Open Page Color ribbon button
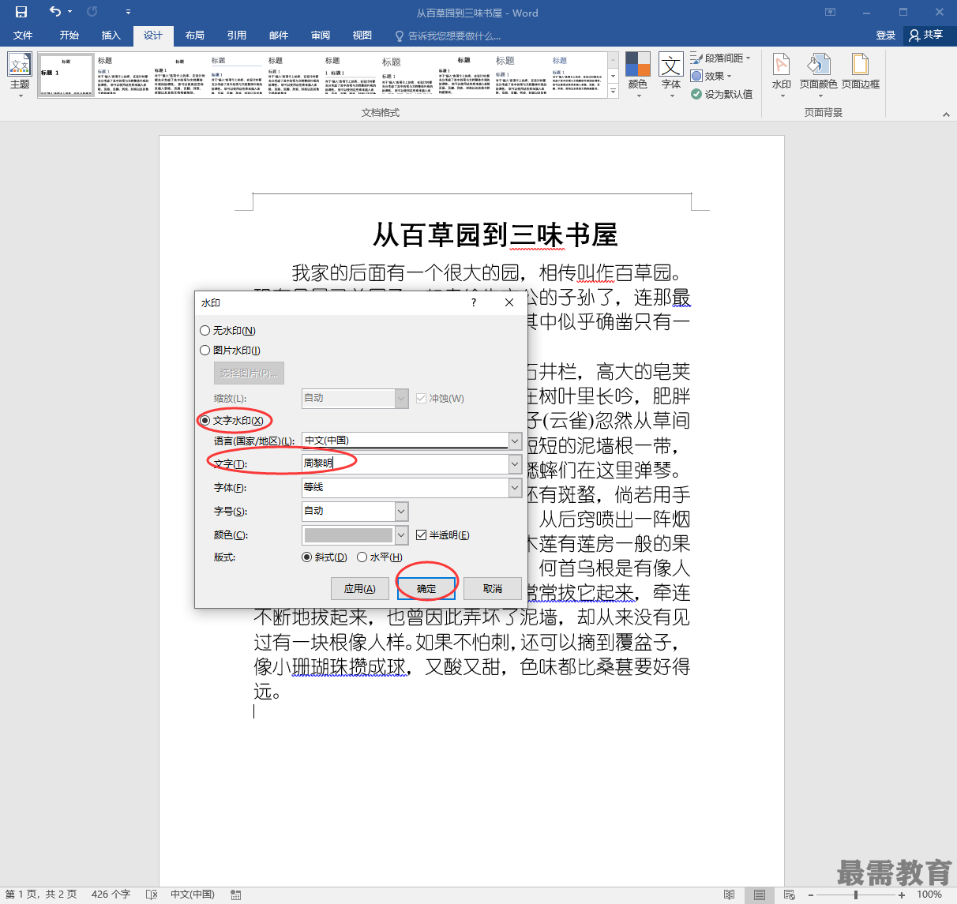 click(818, 75)
